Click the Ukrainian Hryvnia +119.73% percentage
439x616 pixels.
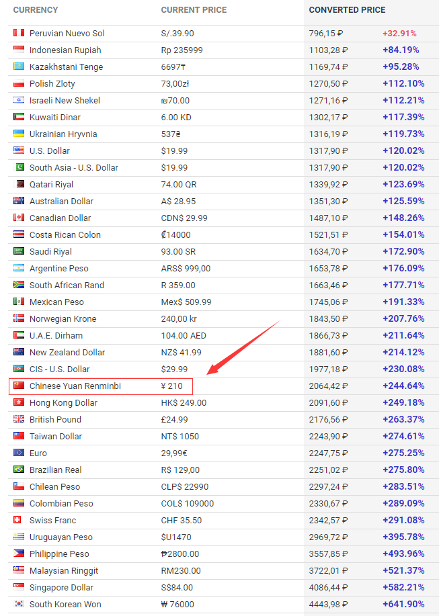403,134
